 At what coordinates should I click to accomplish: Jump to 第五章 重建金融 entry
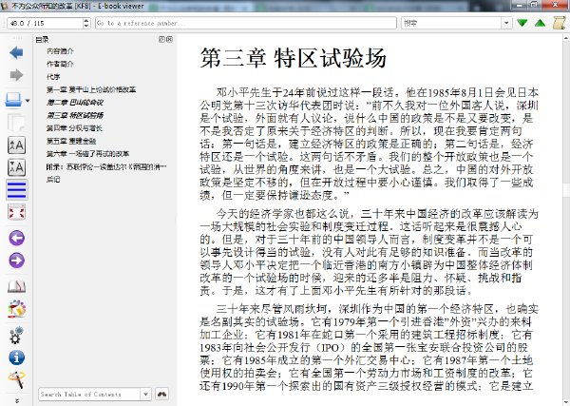(x=71, y=141)
